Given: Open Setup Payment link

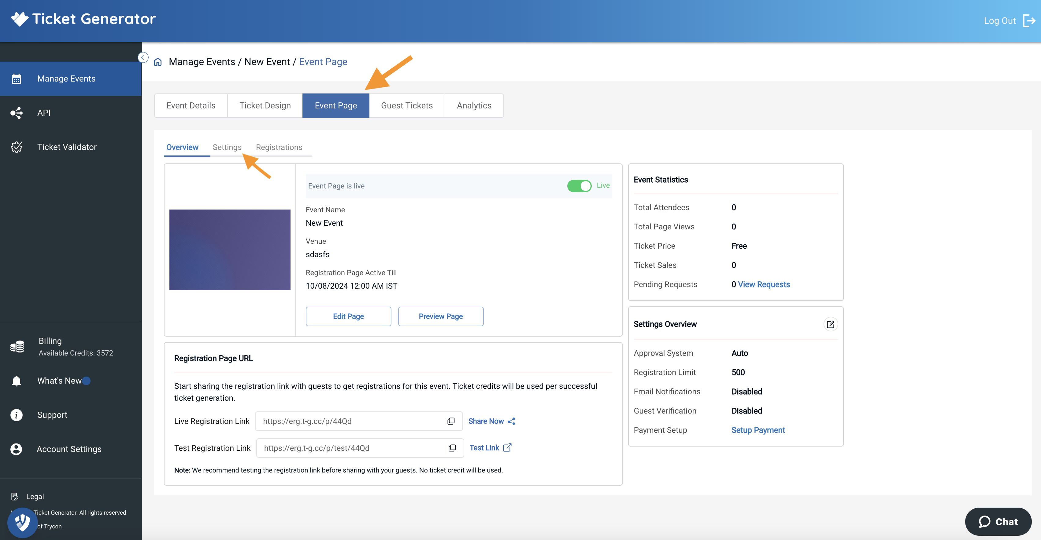Looking at the screenshot, I should [x=758, y=430].
